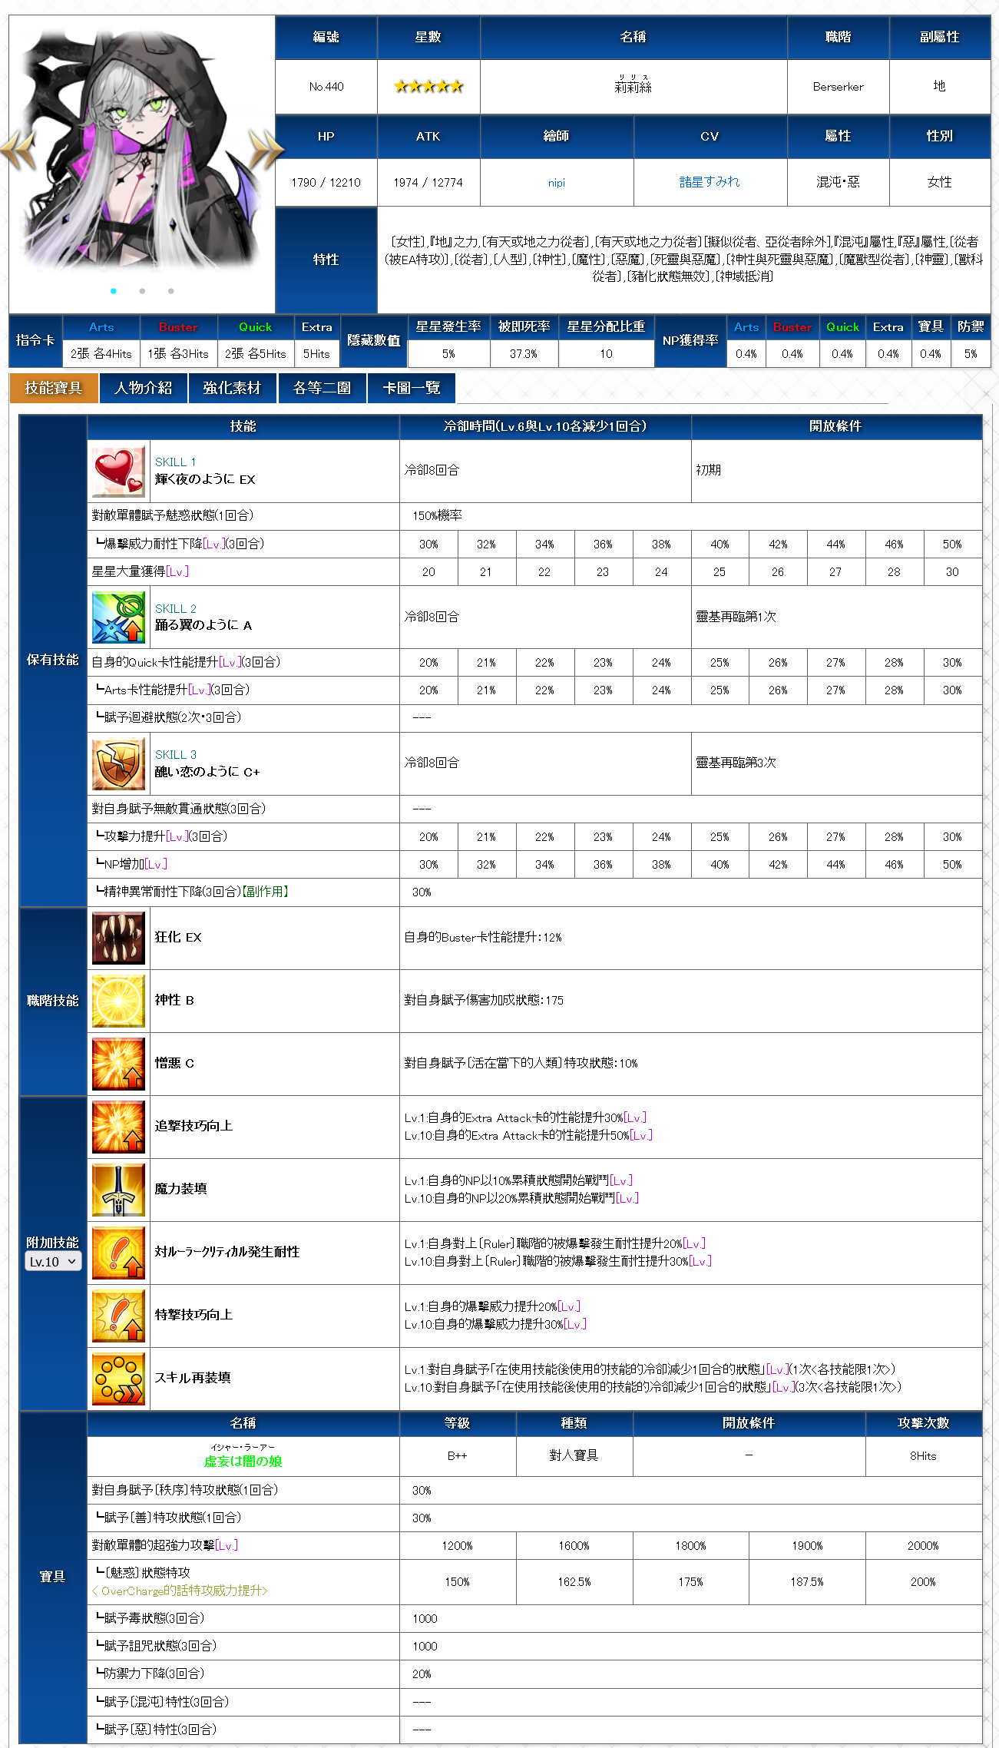
Task: Switch to 強化素材 tab
Action: (x=232, y=388)
